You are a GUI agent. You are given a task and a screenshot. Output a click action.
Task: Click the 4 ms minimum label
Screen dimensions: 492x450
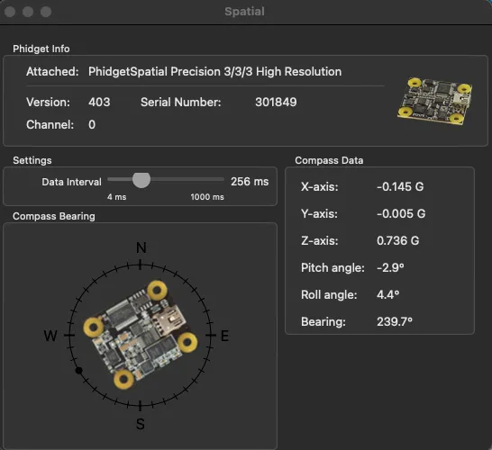coord(117,197)
